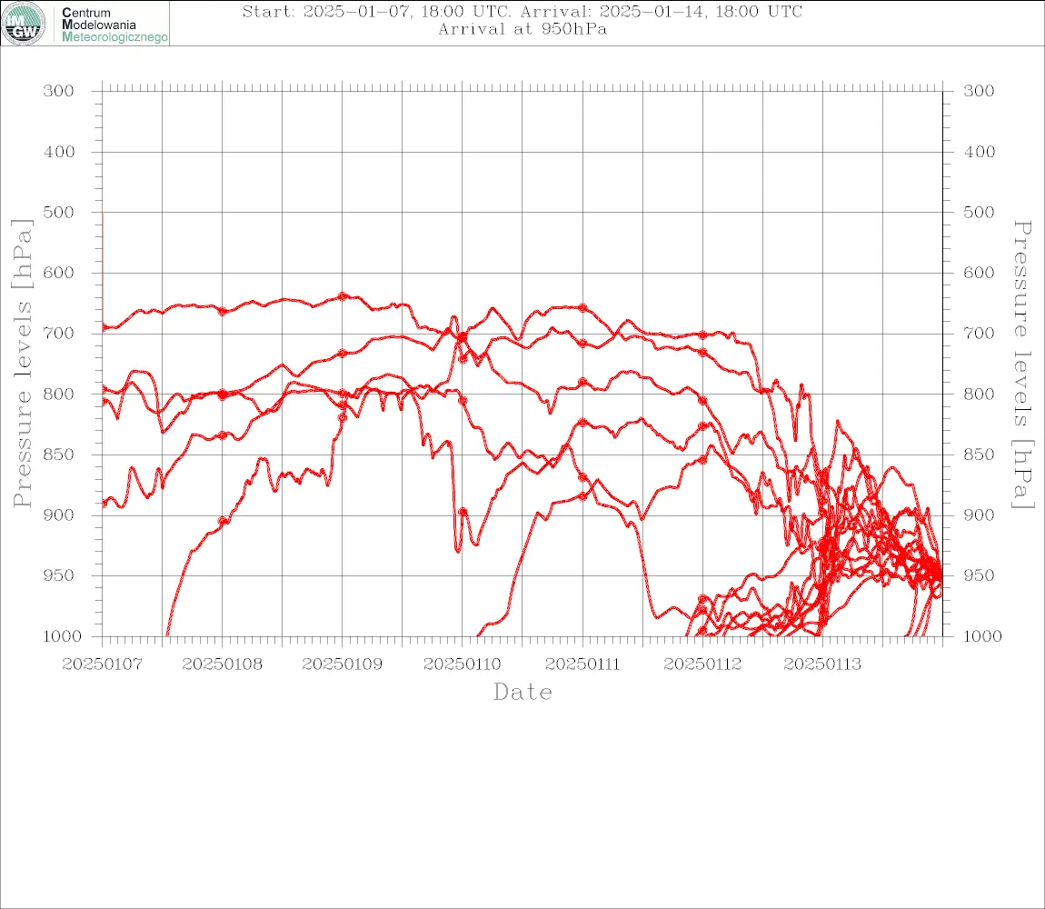Click the Start and Arrival title line
Image resolution: width=1045 pixels, height=909 pixels.
522,11
